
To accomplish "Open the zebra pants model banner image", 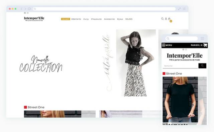I will pos(136,63).
